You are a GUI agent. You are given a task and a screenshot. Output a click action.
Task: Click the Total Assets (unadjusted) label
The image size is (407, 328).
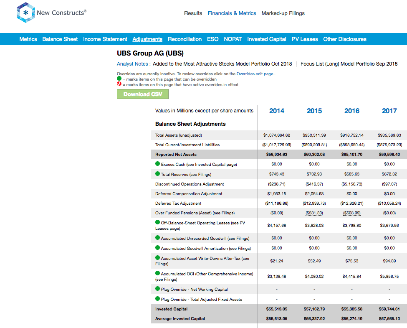pyautogui.click(x=178, y=135)
